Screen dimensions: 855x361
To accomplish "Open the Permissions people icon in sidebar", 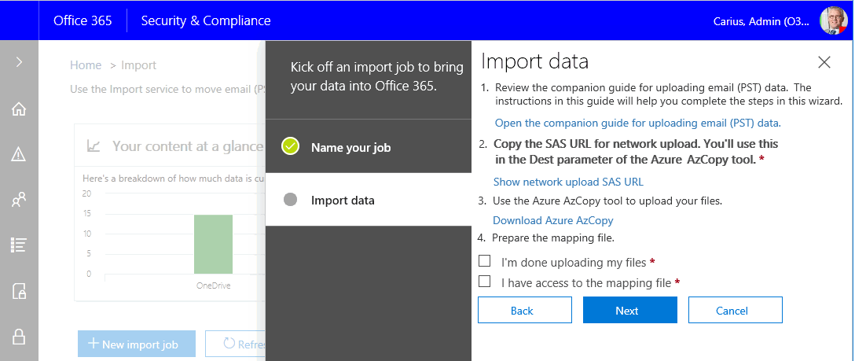I will [x=19, y=200].
